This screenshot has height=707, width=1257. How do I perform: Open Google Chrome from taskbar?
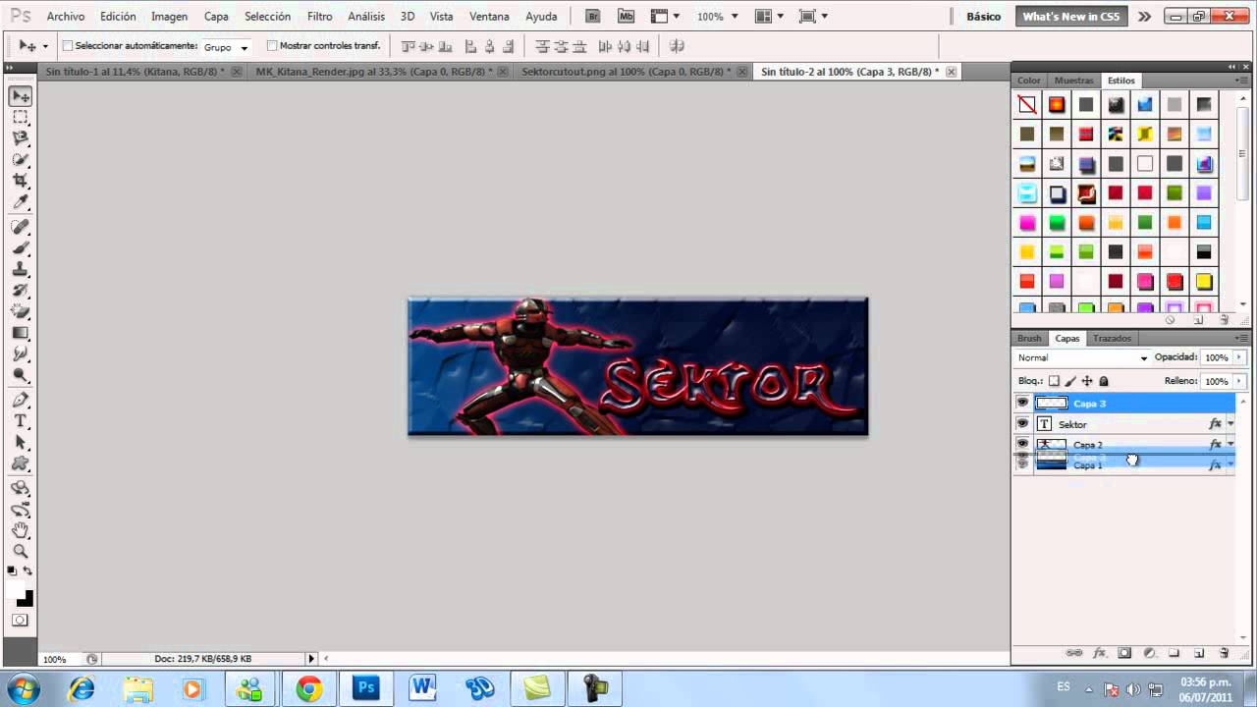tap(309, 688)
